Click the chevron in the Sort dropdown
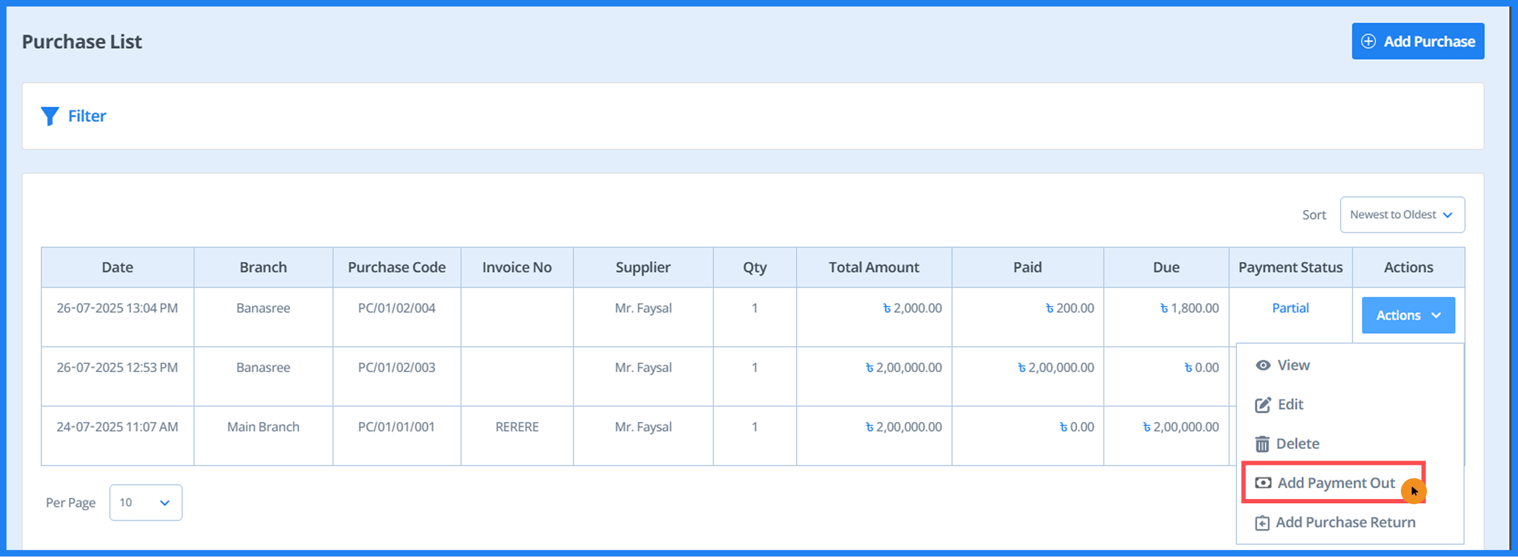This screenshot has height=557, width=1518. pyautogui.click(x=1448, y=215)
